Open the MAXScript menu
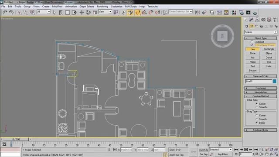The image size is (279, 157). [x=131, y=7]
